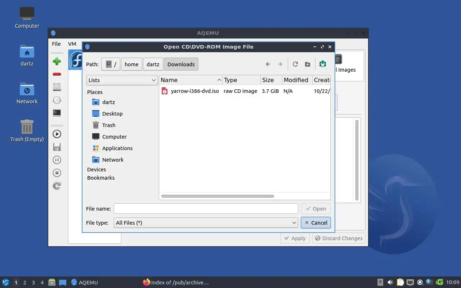The width and height of the screenshot is (461, 288).
Task: Click Discard Changes in AQEMU
Action: click(339, 238)
